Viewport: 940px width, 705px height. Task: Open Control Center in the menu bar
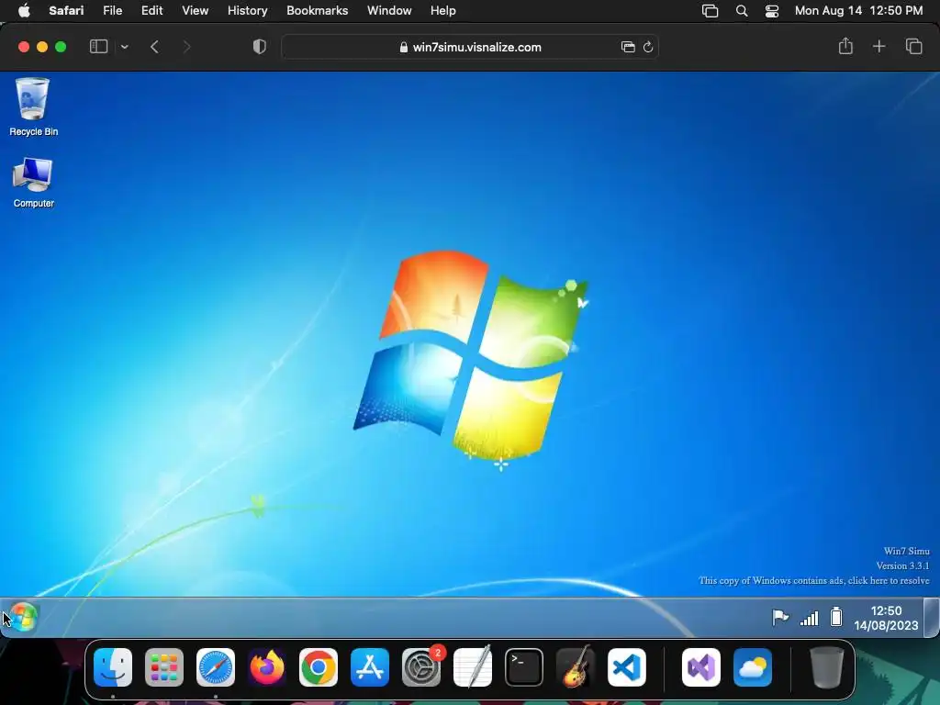point(771,11)
